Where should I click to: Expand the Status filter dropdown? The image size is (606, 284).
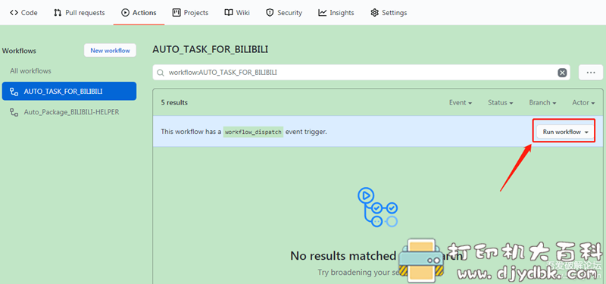pos(501,103)
